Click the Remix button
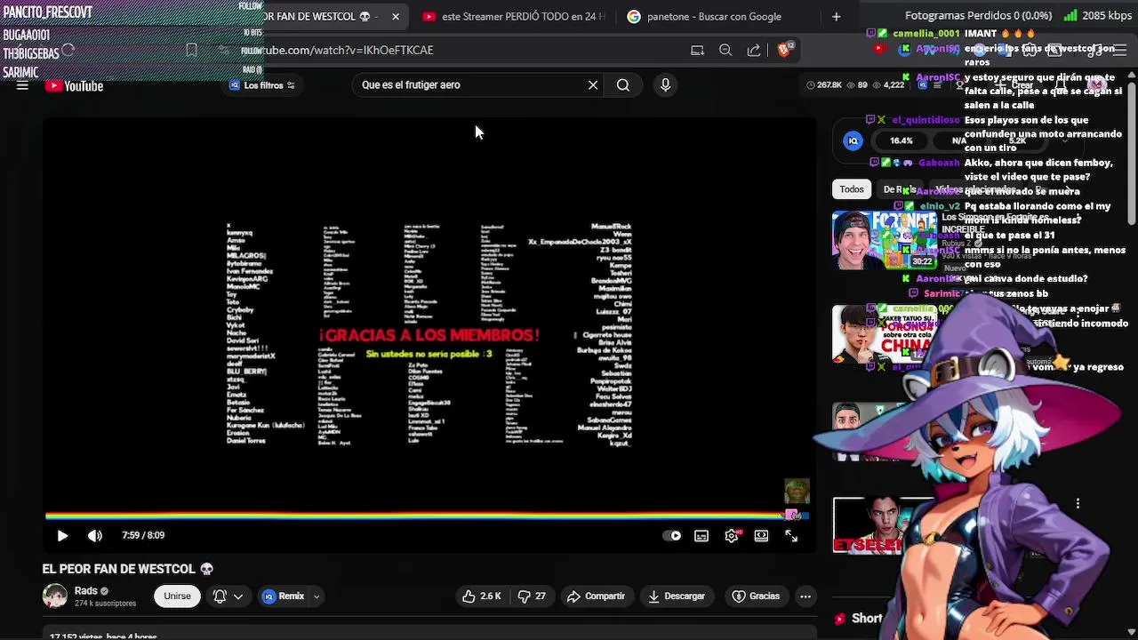 click(284, 596)
